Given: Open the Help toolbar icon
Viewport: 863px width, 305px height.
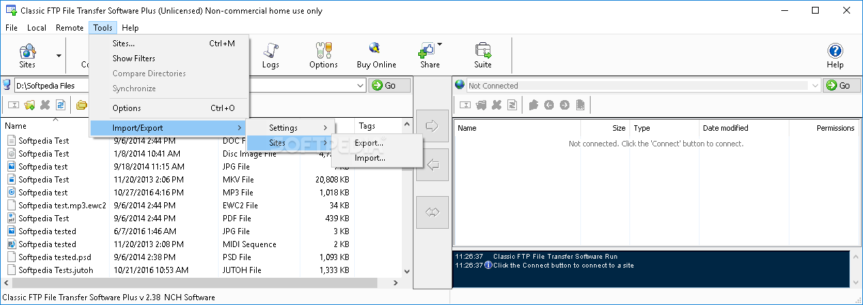Looking at the screenshot, I should (834, 55).
